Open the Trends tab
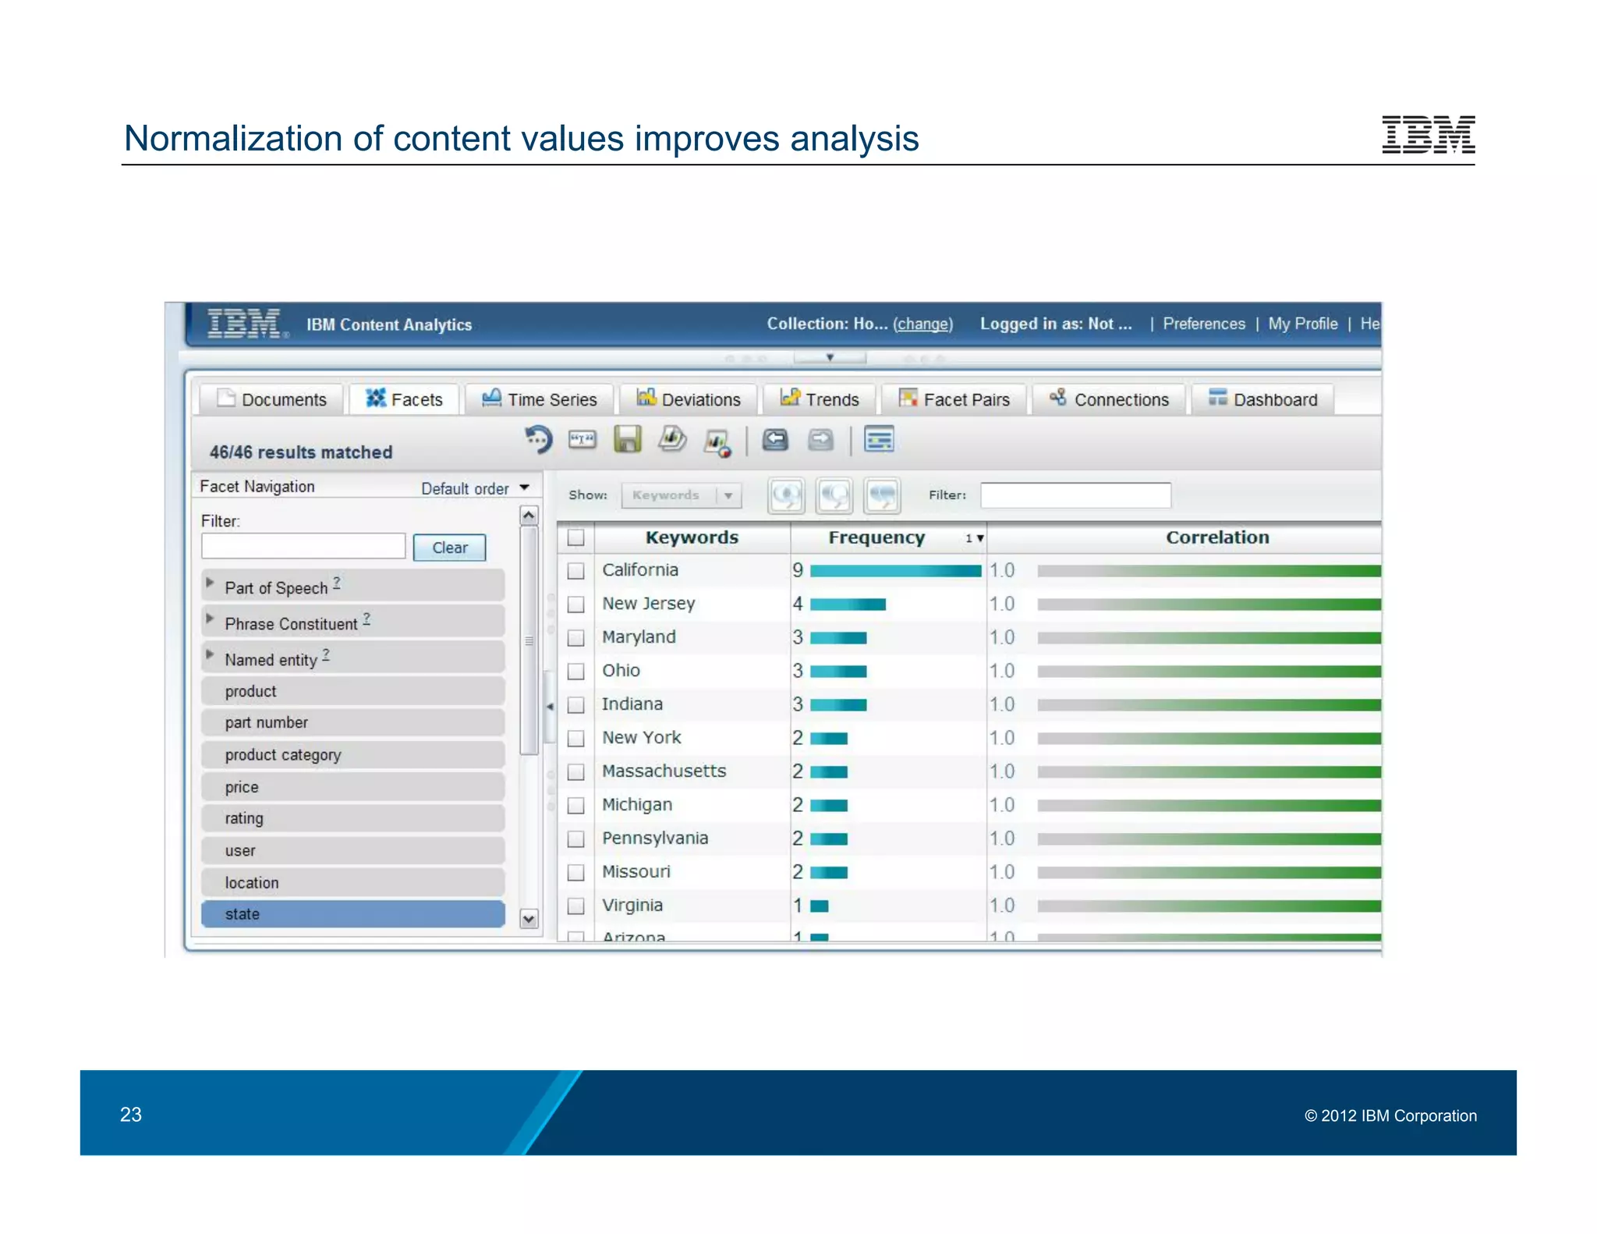Screen dimensions: 1597x1234 tap(819, 399)
